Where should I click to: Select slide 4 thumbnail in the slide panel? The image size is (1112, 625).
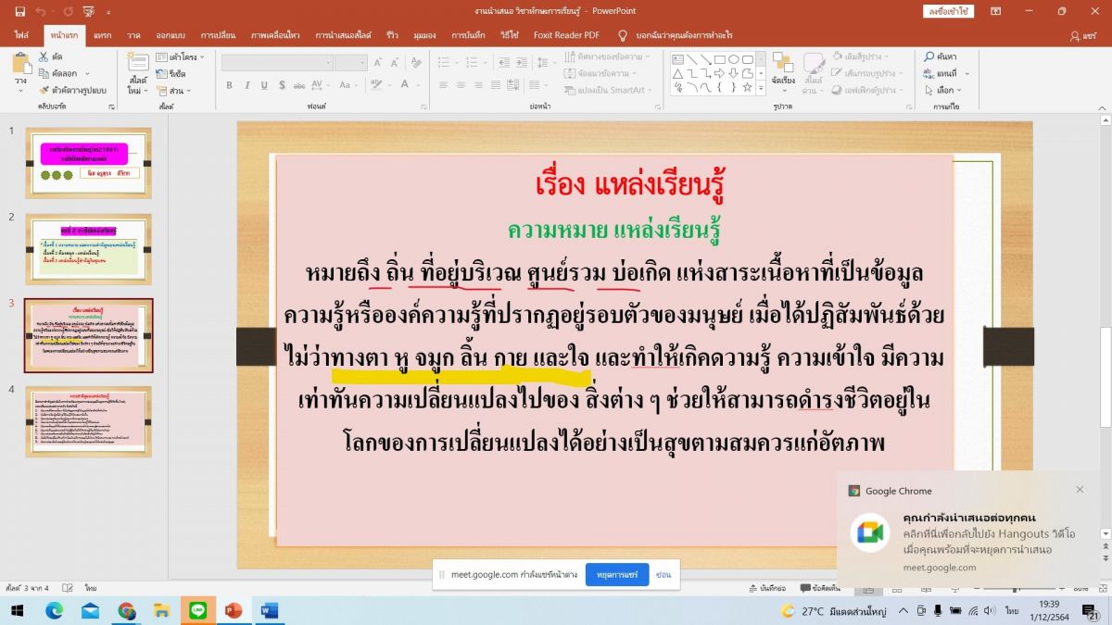[88, 421]
